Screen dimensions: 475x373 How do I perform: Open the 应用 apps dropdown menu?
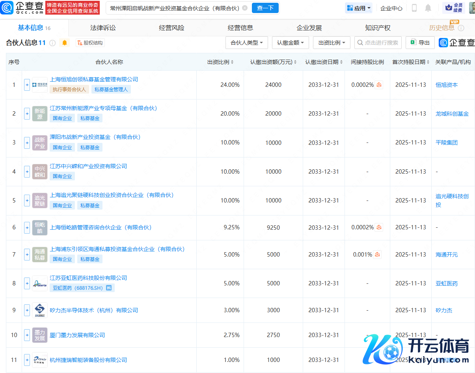tap(358, 8)
